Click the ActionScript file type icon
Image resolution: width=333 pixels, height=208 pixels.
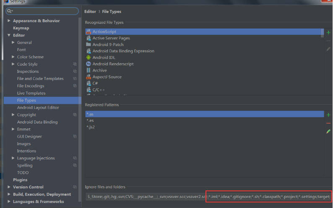[x=88, y=31]
